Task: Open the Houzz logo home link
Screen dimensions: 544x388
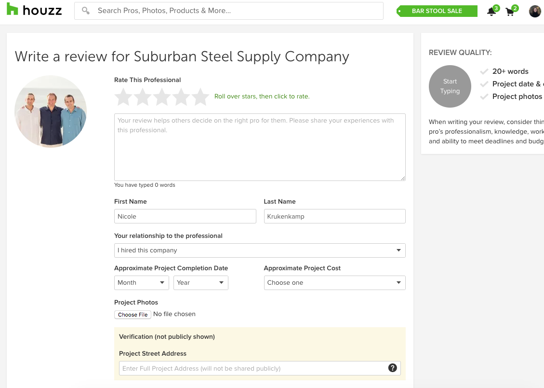Action: tap(34, 10)
